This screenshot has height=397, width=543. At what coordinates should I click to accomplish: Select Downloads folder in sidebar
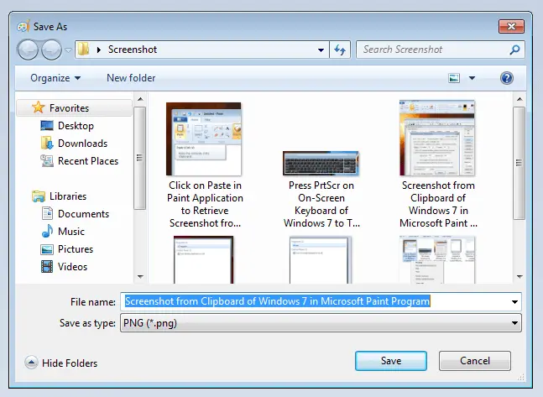click(x=81, y=144)
